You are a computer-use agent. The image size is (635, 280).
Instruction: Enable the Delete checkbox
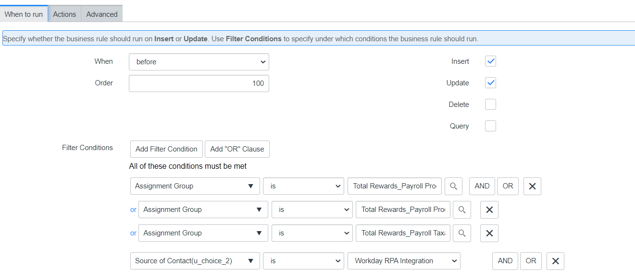tap(490, 105)
